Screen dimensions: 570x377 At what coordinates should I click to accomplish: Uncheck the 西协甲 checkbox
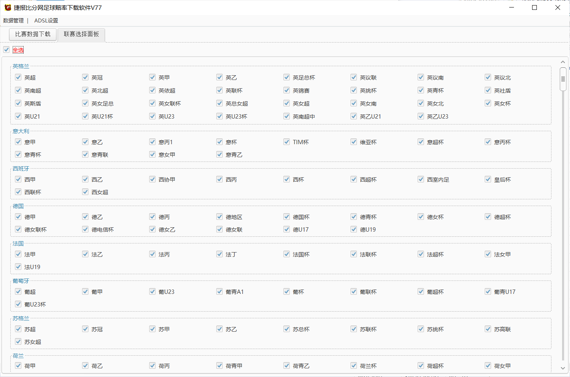point(152,179)
